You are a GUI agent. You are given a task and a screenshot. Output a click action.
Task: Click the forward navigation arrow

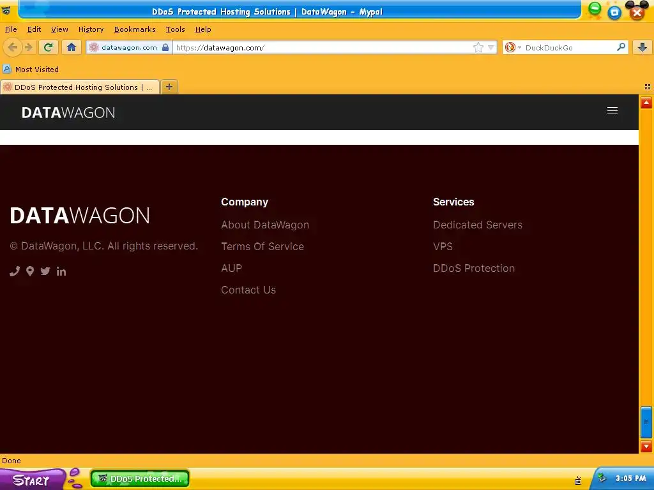click(x=29, y=47)
